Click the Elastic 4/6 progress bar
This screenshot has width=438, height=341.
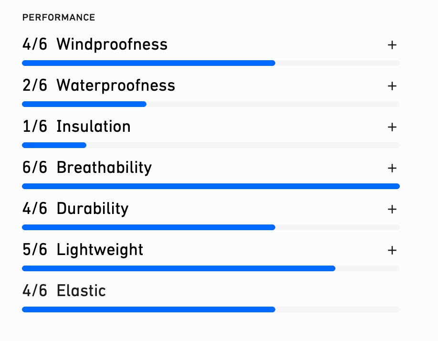pos(210,309)
